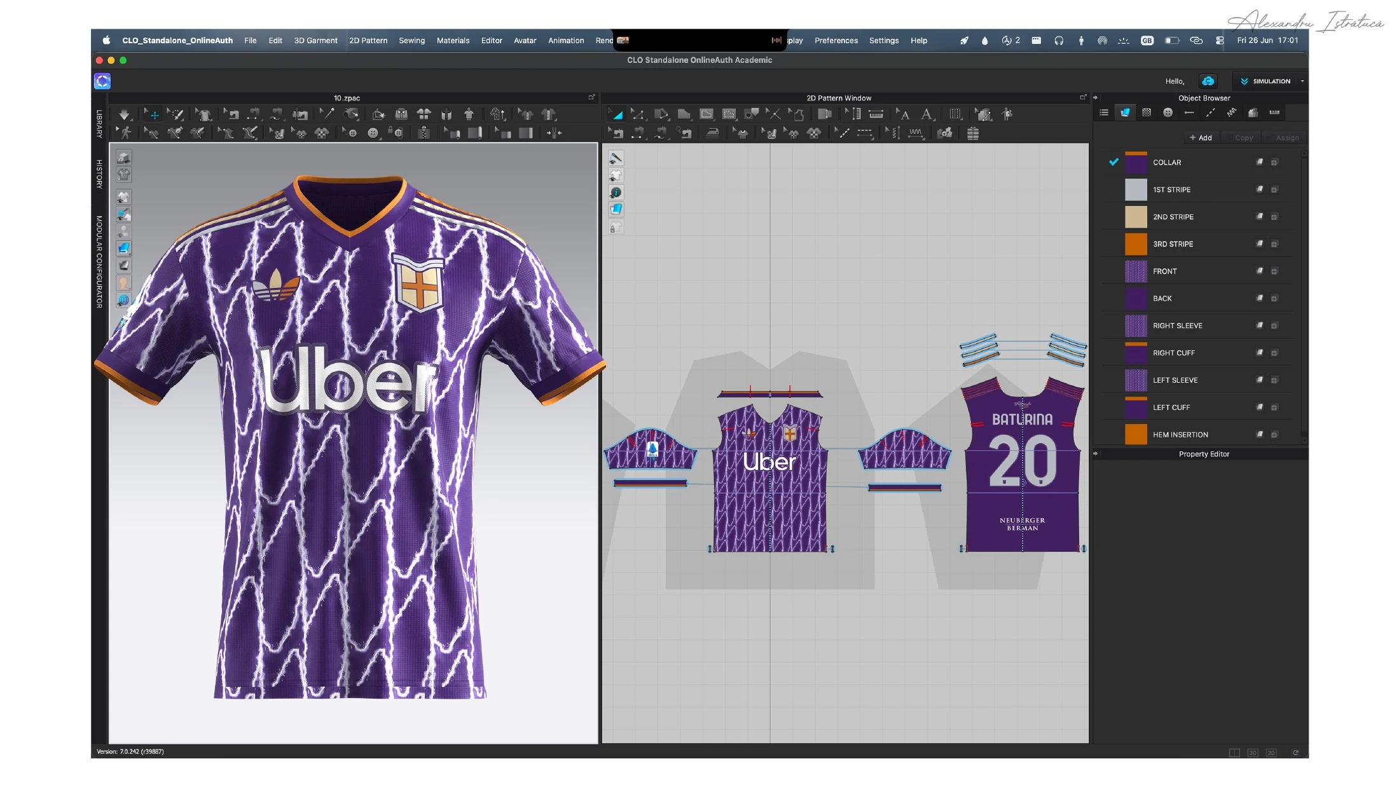
Task: Switch to Scene list tab in Object Browser
Action: click(x=1104, y=113)
